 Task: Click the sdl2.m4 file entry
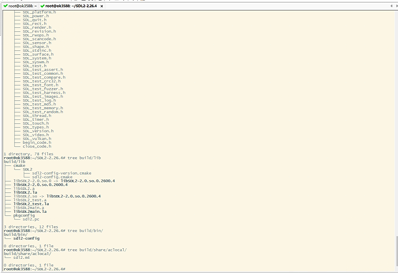(22, 258)
